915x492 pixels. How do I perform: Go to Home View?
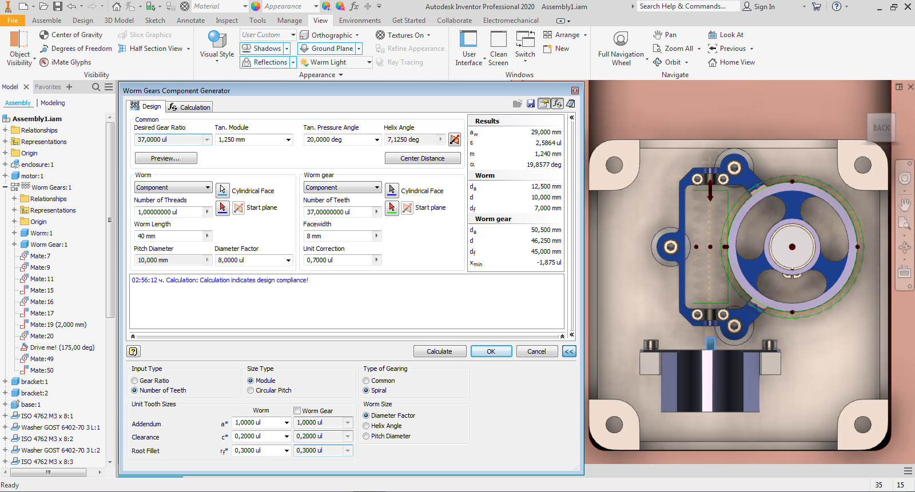(x=731, y=62)
